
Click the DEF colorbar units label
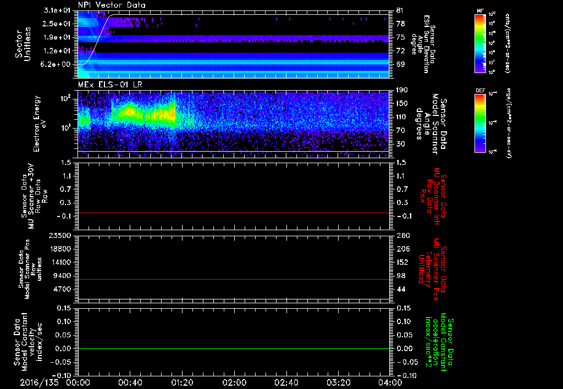coord(509,123)
